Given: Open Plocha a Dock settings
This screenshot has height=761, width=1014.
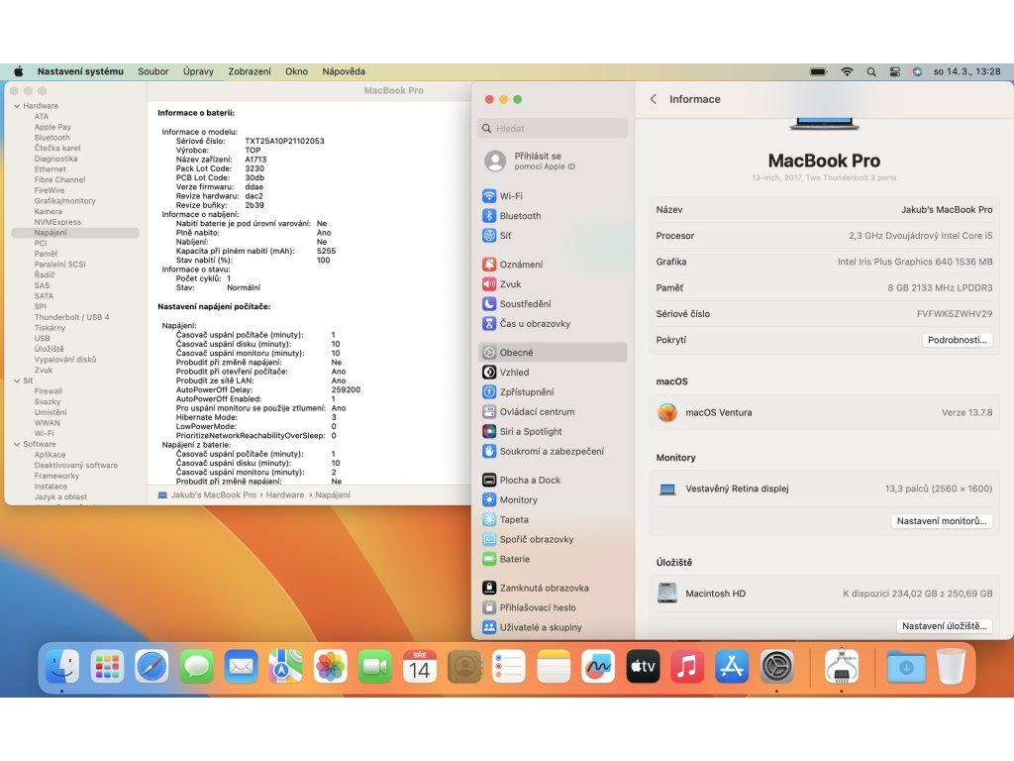Looking at the screenshot, I should tap(530, 481).
